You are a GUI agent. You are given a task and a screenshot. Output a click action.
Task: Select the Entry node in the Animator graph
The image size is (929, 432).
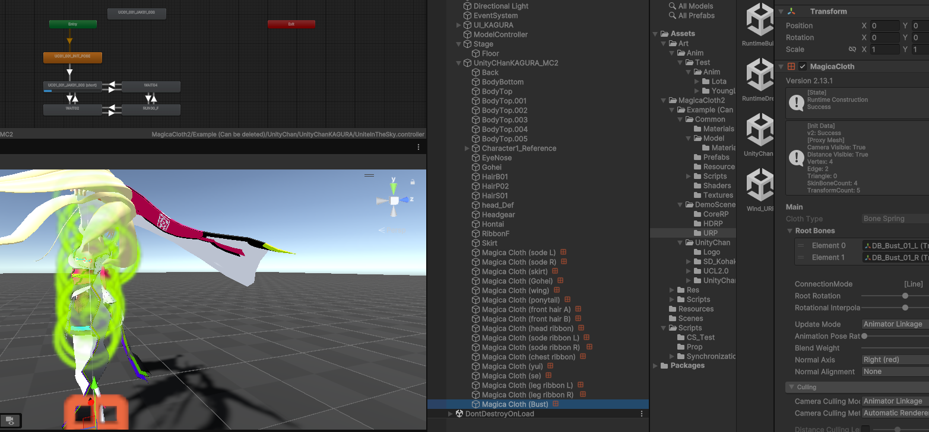73,24
